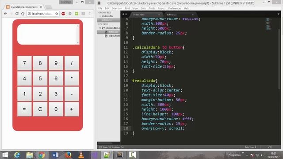Select estilo.css file in Folders tree
283x159 pixels.
pyautogui.click(x=114, y=32)
